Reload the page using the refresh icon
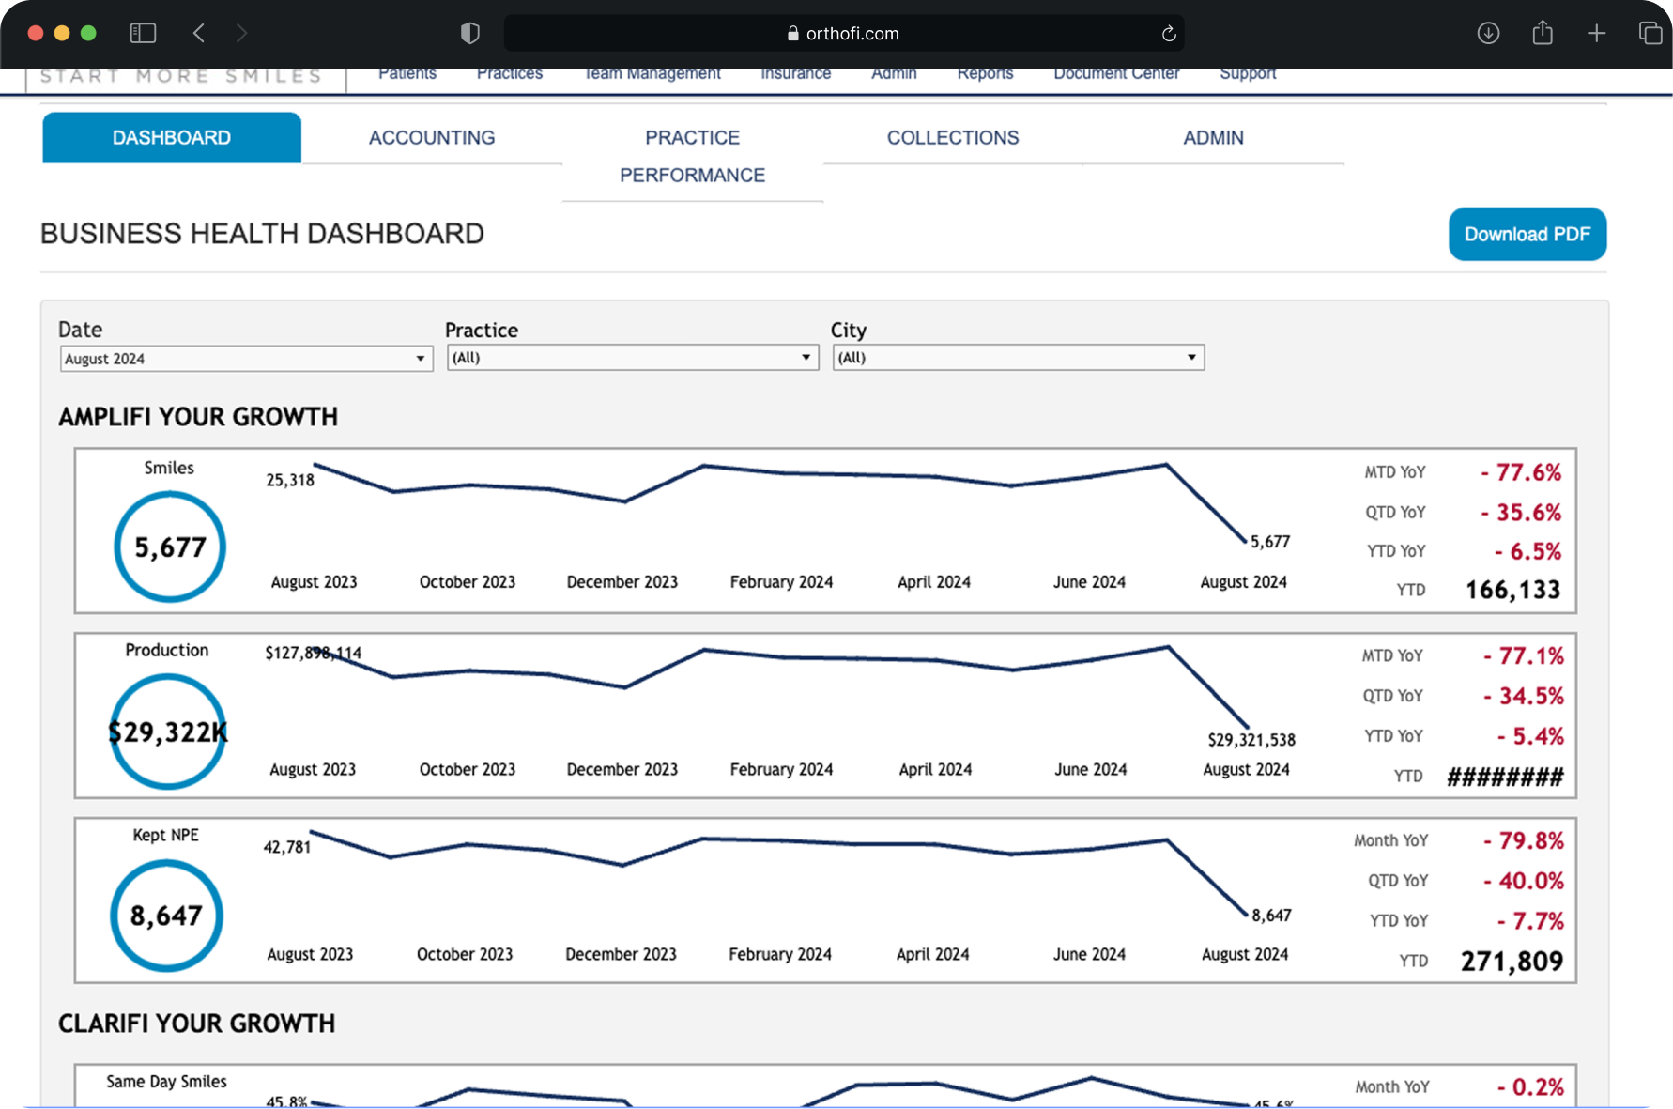Image resolution: width=1673 pixels, height=1109 pixels. (x=1169, y=34)
